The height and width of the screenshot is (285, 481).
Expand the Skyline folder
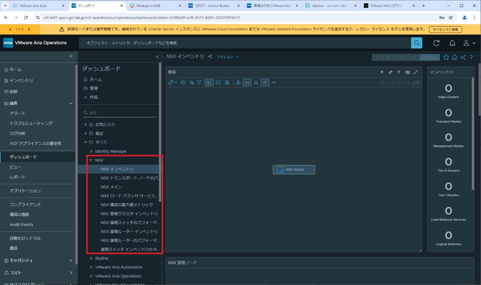click(x=91, y=258)
